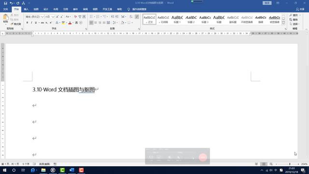The height and width of the screenshot is (174, 309).
Task: Expand the styles gallery
Action: point(283,24)
